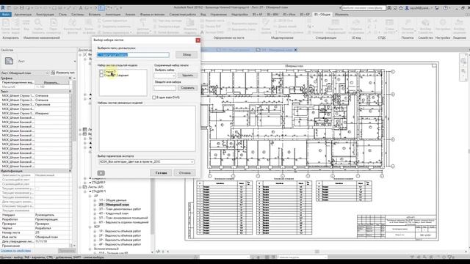Switch to the BS • BIM ribbon tab

(x=272, y=15)
